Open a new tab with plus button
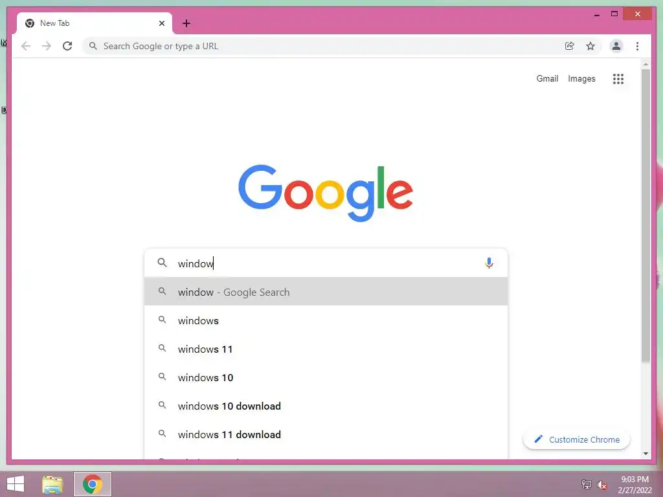Screen dimensions: 663x497 click(x=186, y=23)
